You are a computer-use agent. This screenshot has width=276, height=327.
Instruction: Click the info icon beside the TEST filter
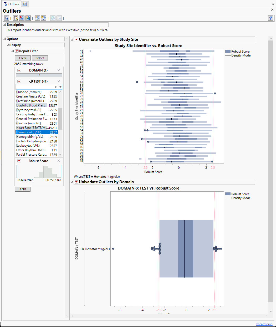(32, 81)
